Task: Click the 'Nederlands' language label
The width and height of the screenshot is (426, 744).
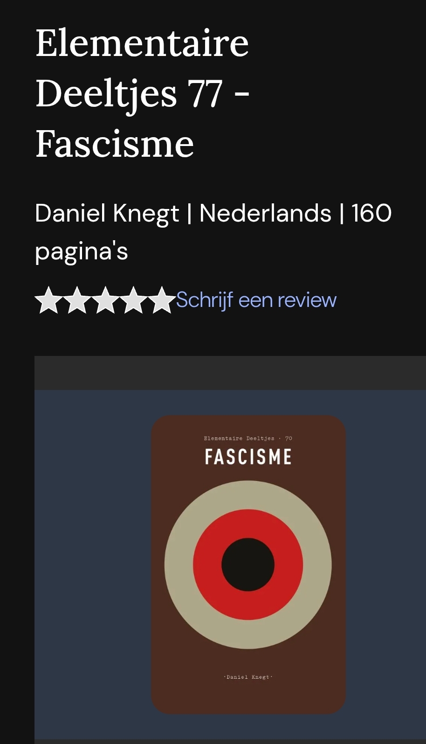Action: (x=265, y=213)
